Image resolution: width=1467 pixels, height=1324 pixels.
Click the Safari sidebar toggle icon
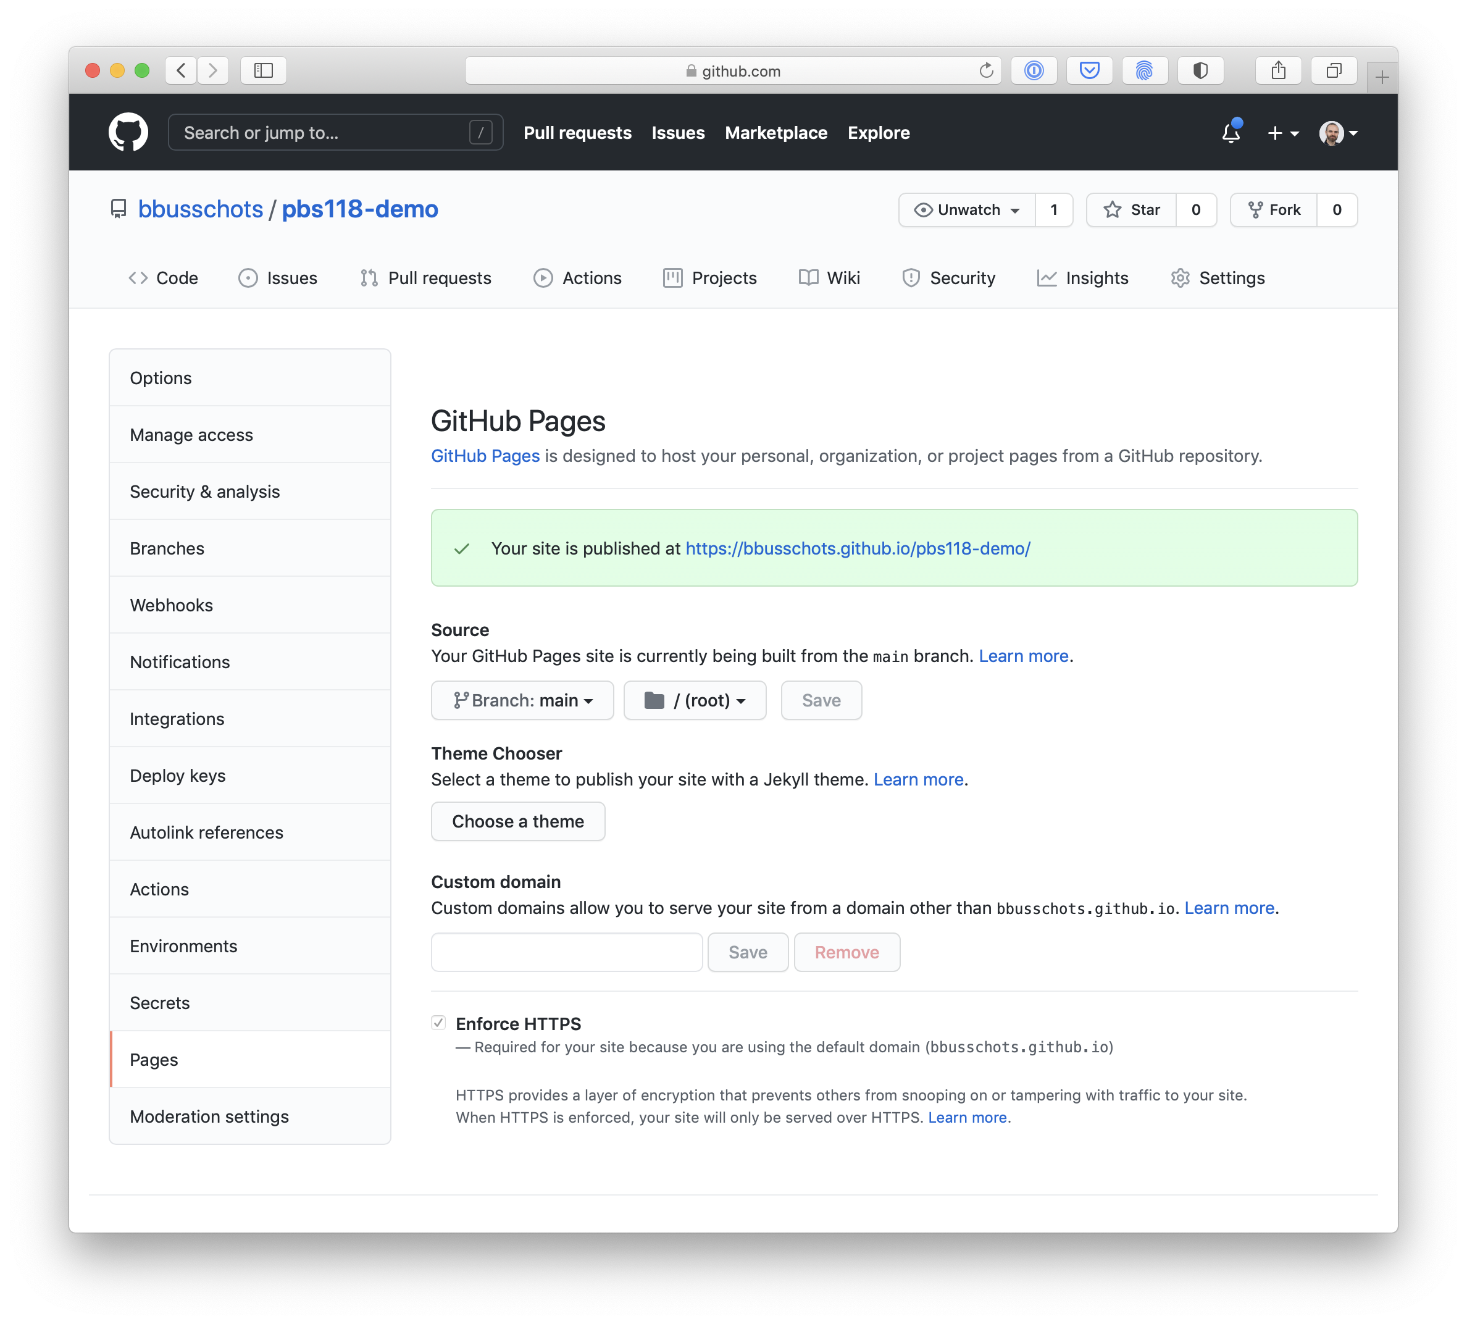pyautogui.click(x=263, y=70)
